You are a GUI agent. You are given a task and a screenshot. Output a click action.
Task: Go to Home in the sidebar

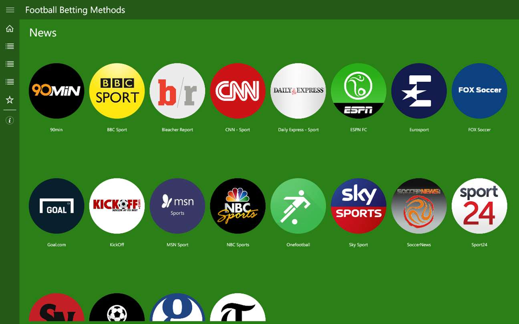point(10,29)
